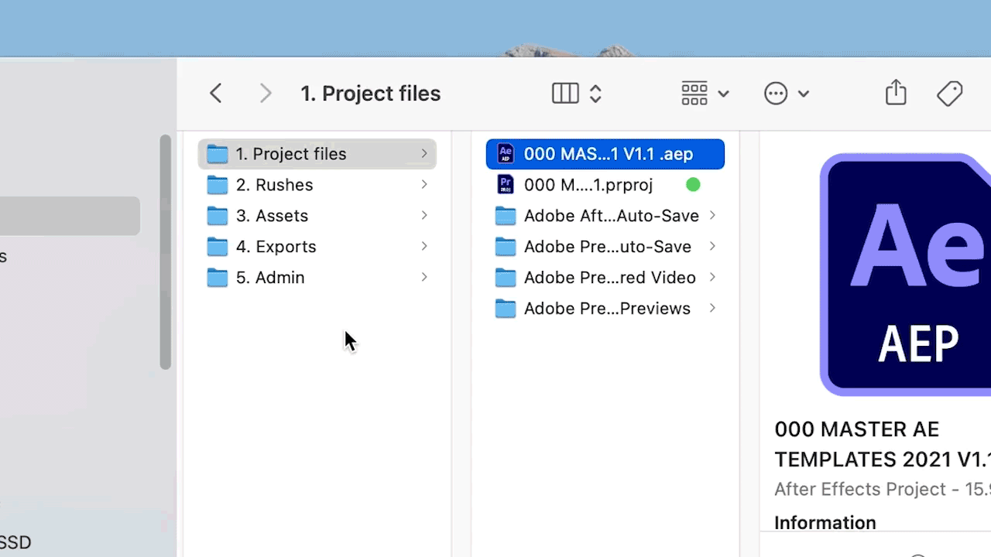Go forward with the right chevron button

[266, 94]
